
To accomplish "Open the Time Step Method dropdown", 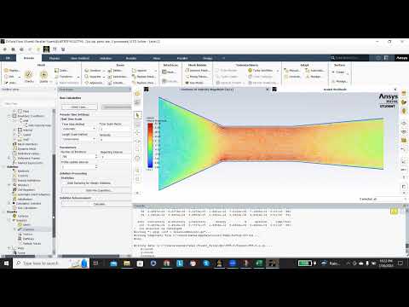I will pyautogui.click(x=79, y=129).
